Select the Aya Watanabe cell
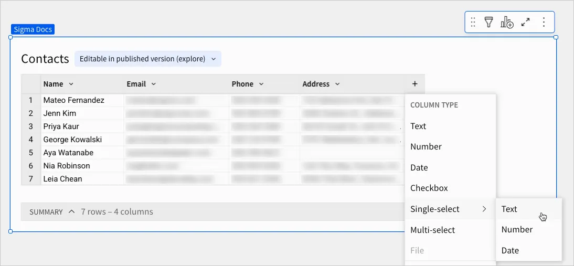 [82, 153]
